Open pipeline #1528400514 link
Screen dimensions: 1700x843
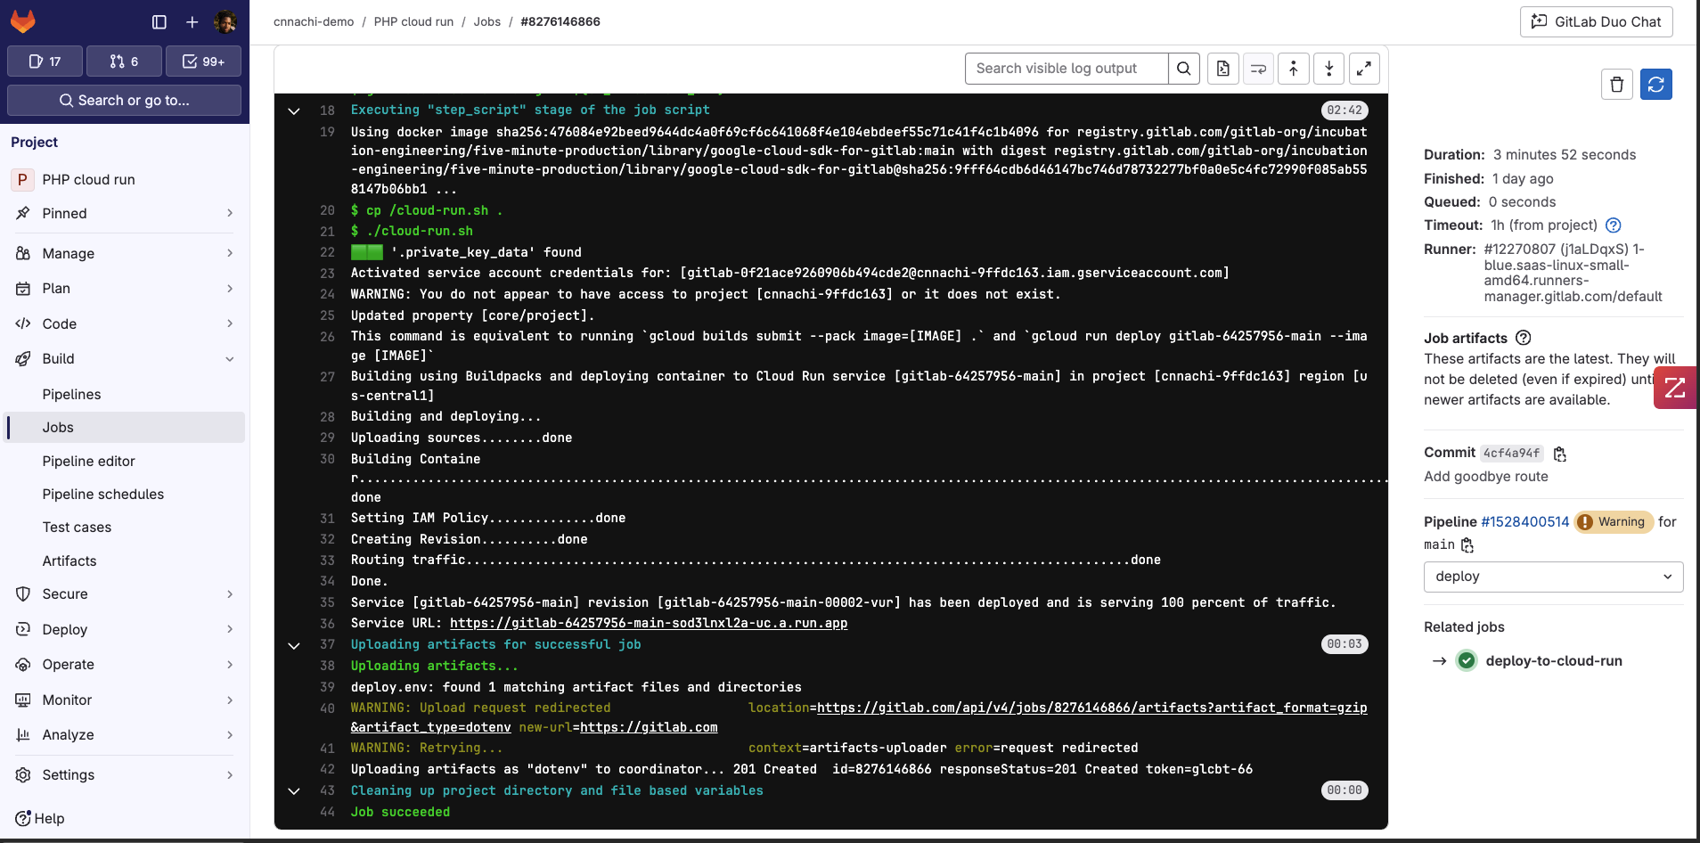coord(1525,521)
